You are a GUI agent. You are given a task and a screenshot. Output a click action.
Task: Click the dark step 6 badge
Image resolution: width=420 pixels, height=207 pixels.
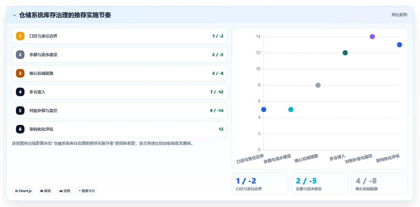[20, 129]
